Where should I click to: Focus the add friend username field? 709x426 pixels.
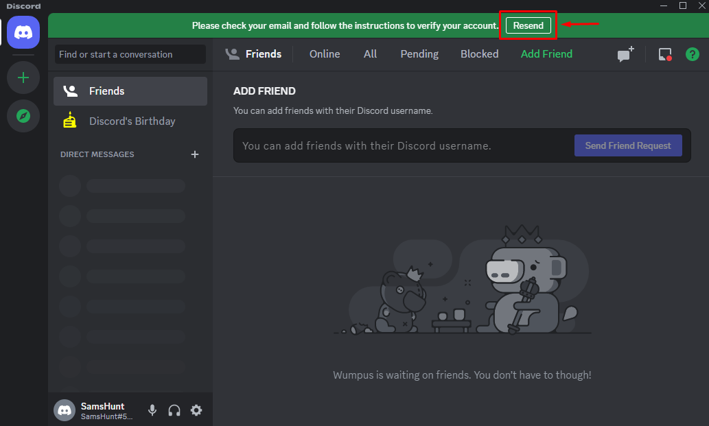pos(405,145)
